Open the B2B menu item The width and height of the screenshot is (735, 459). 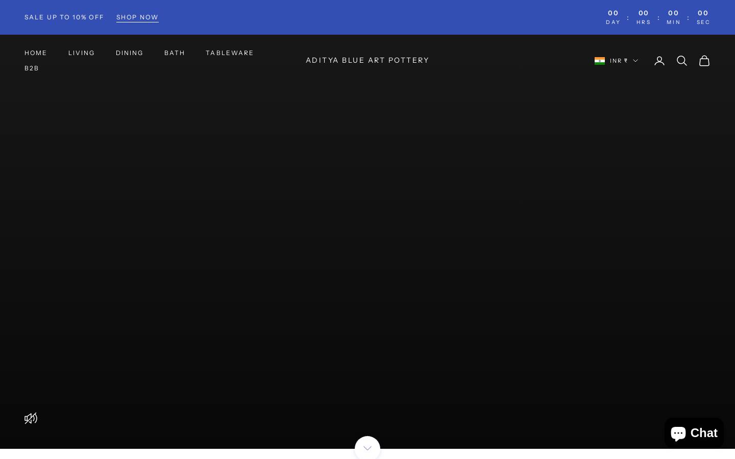tap(32, 68)
